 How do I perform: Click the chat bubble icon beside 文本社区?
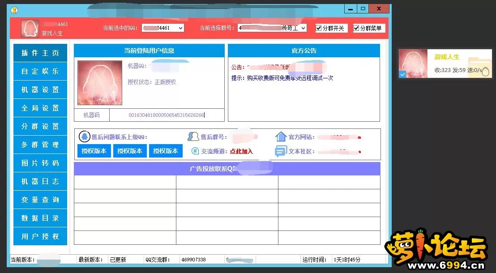tap(281, 151)
